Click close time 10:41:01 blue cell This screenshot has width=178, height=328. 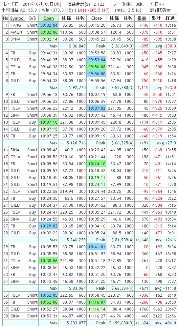coord(97,247)
